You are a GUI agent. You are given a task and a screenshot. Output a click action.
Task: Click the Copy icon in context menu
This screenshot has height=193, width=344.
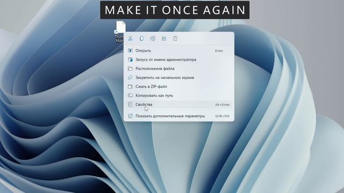[141, 39]
